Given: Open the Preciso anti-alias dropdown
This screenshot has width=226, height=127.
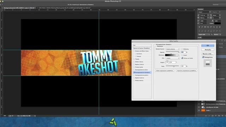Looking at the screenshot, I should tap(217, 35).
